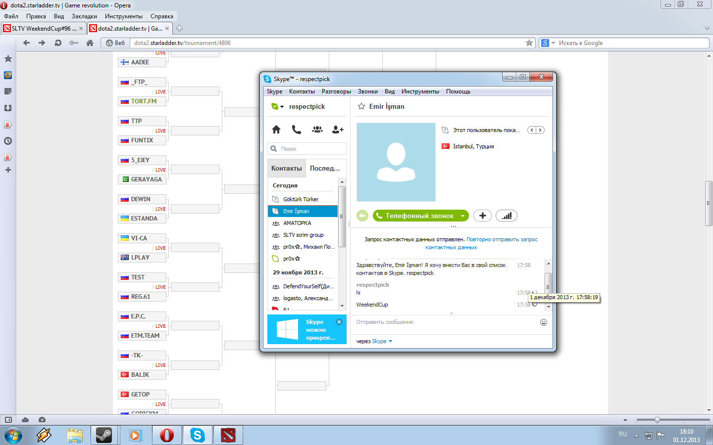Go forward in the Opera toolbar

coord(42,43)
